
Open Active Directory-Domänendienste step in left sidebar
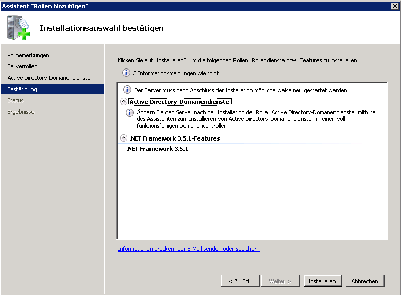(x=48, y=78)
